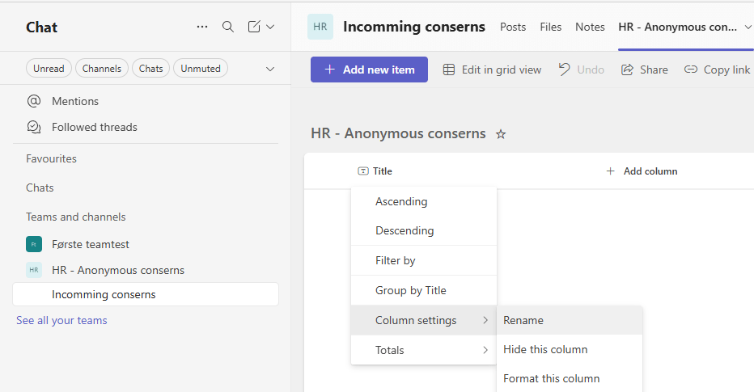Screen dimensions: 754x392
Task: Click the search magnifier icon in Chat
Action: pyautogui.click(x=228, y=27)
